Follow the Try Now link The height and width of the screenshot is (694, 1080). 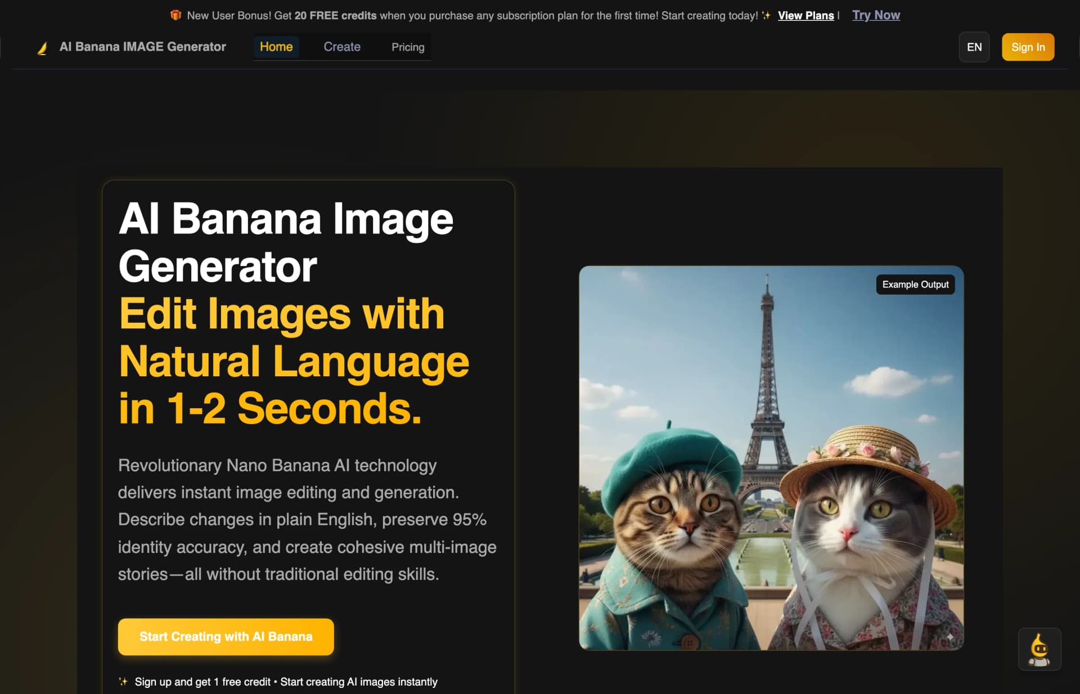[876, 15]
